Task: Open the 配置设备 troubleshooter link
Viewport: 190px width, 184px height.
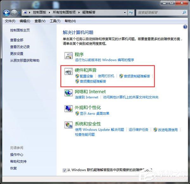Action: (x=86, y=76)
